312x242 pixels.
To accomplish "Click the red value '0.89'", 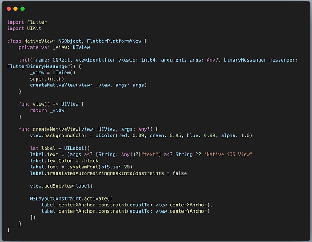I will tap(138, 135).
